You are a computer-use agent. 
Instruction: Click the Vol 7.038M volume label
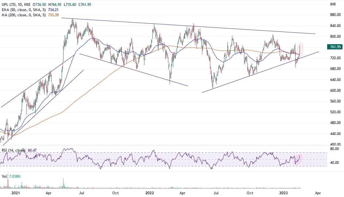tap(9, 176)
